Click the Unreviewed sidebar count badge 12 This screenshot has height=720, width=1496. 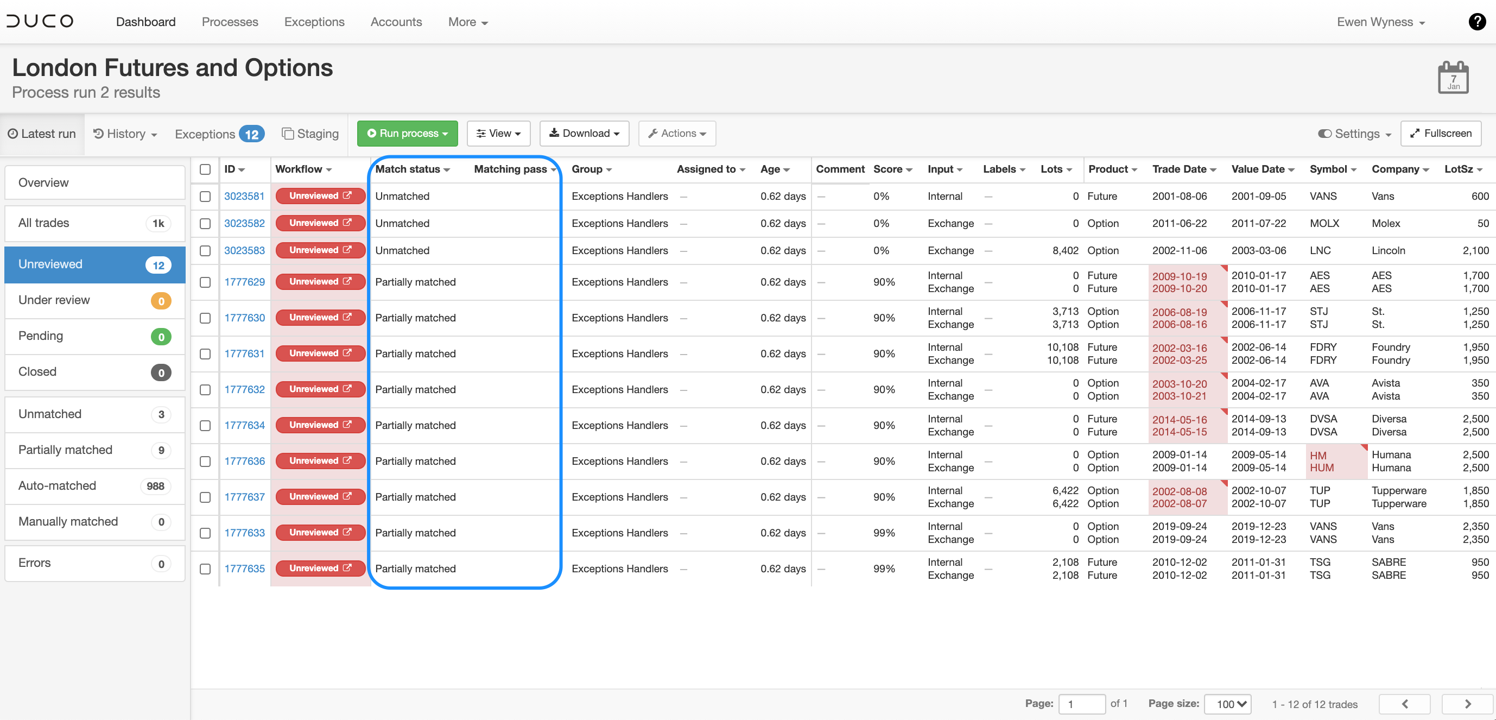tap(159, 266)
